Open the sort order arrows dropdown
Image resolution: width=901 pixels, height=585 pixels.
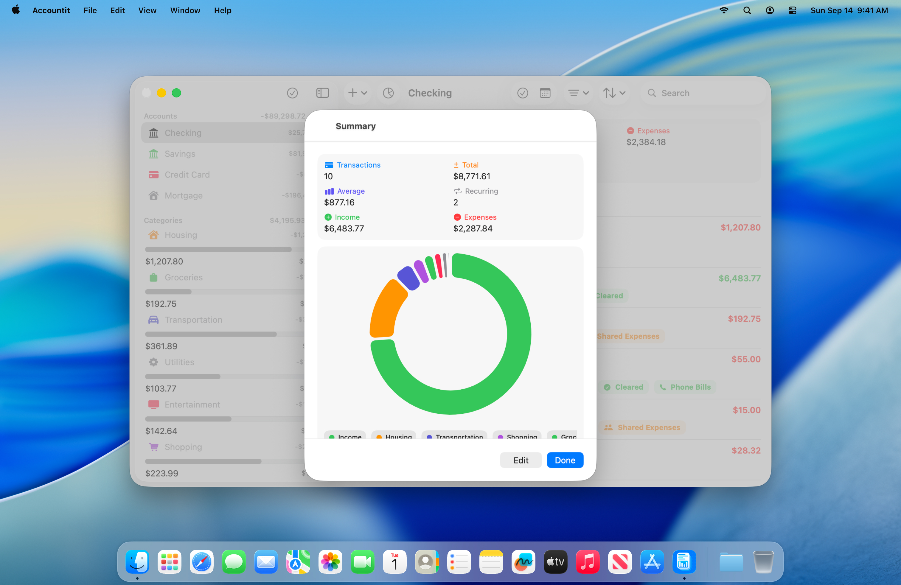coord(614,93)
